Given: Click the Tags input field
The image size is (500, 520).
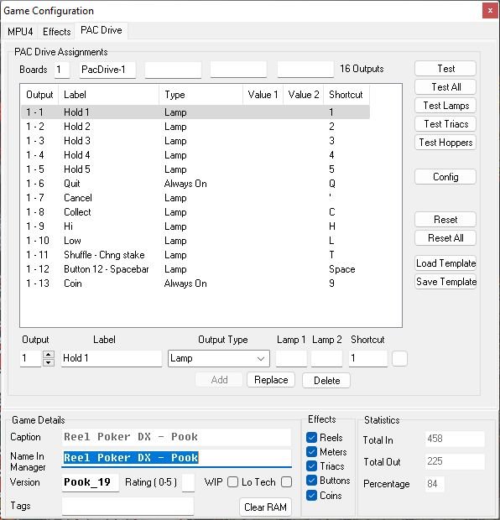Looking at the screenshot, I should [x=128, y=506].
